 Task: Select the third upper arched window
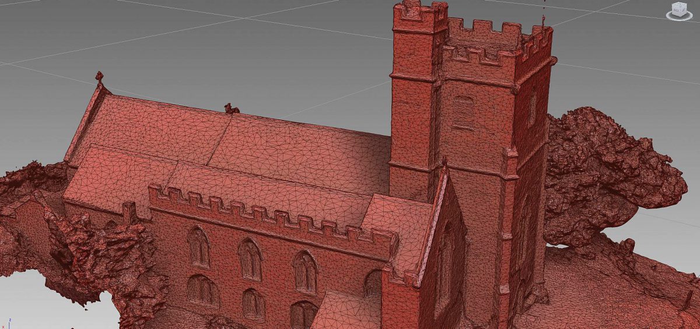tap(305, 272)
